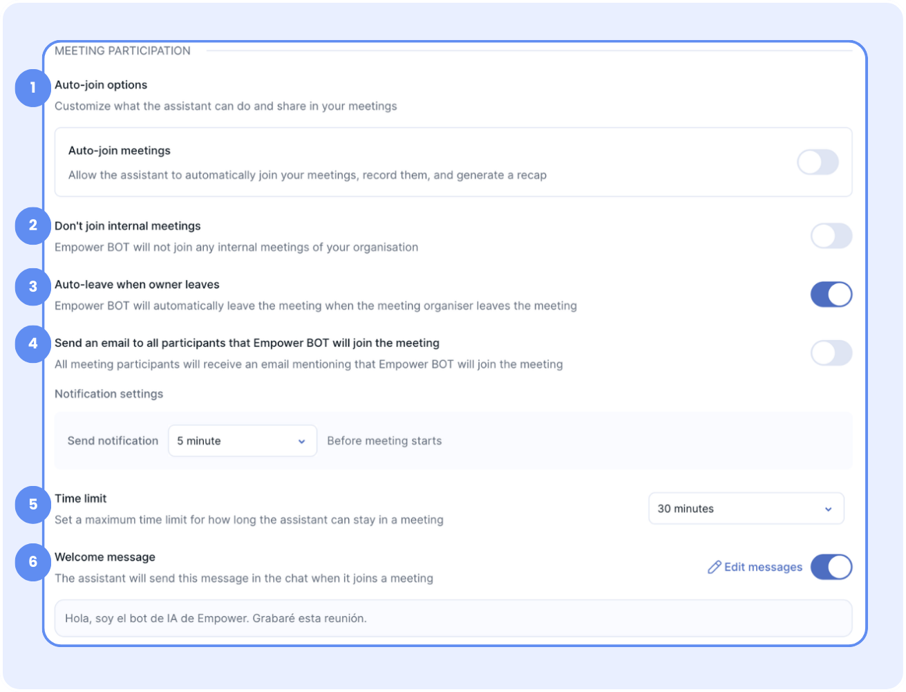906x692 pixels.
Task: Switch off the Welcome message toggle
Action: click(831, 568)
